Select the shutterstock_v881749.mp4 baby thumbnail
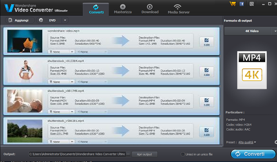277x162 pixels. pos(25,101)
